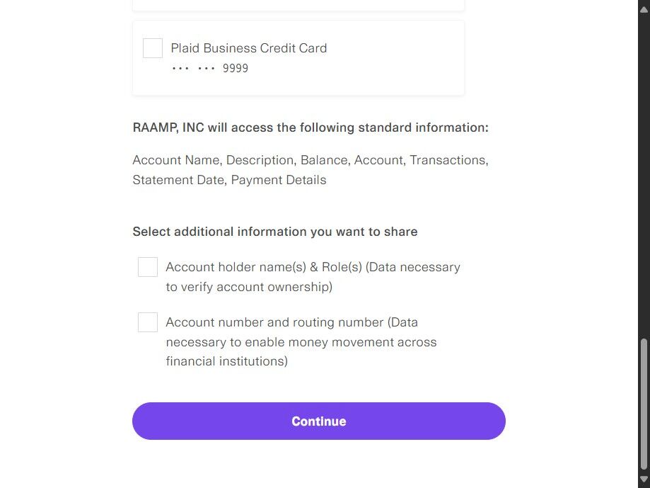The height and width of the screenshot is (488, 650).
Task: Click the partially visible account card at top
Action: (x=298, y=5)
